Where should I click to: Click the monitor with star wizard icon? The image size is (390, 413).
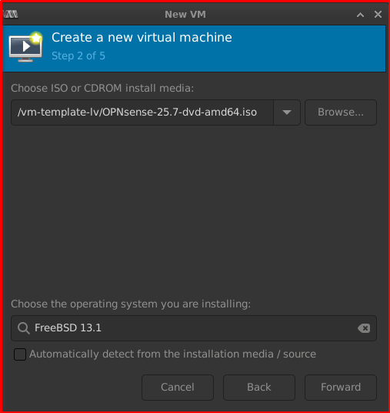[x=25, y=47]
